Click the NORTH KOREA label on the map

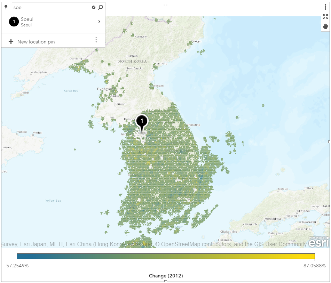click(x=132, y=62)
